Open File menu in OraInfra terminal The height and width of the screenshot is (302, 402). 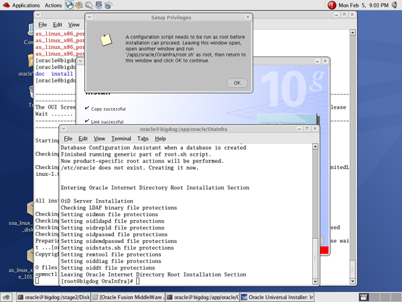click(68, 139)
